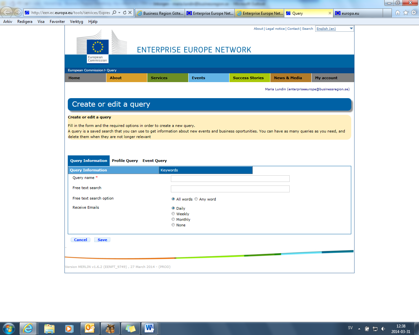Screen dimensions: 419x335
Task: Open Favorites star icon
Action: click(406, 13)
